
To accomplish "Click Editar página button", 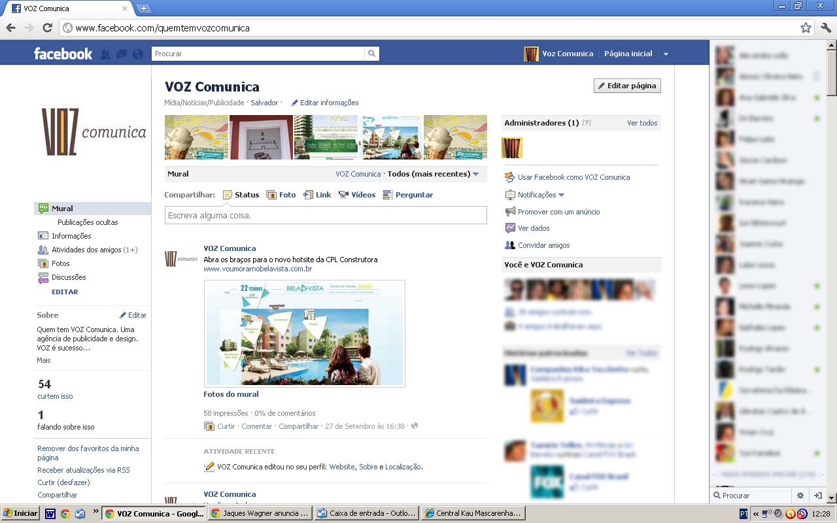I will pyautogui.click(x=627, y=86).
